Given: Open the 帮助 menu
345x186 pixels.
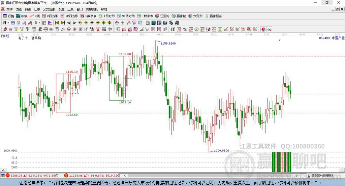Looking at the screenshot, I should coord(104,9).
